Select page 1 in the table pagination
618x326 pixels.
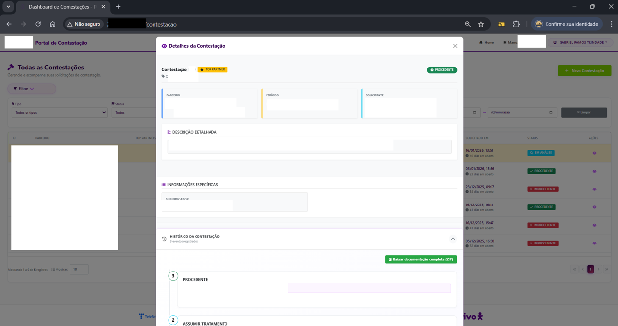click(x=590, y=269)
